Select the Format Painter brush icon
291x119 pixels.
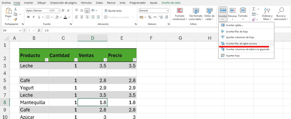(15, 19)
